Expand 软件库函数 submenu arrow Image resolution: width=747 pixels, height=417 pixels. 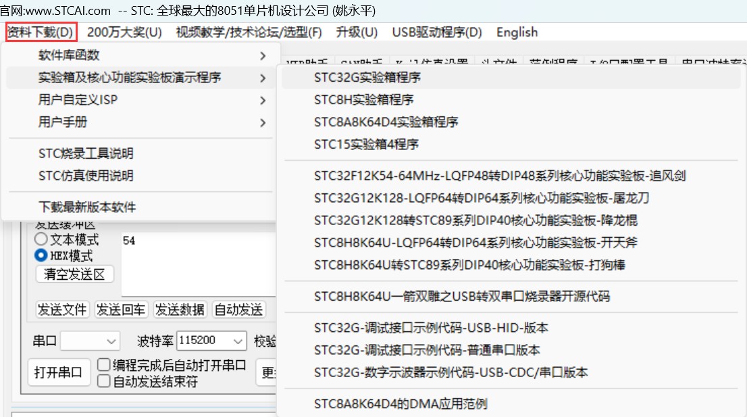pos(263,56)
